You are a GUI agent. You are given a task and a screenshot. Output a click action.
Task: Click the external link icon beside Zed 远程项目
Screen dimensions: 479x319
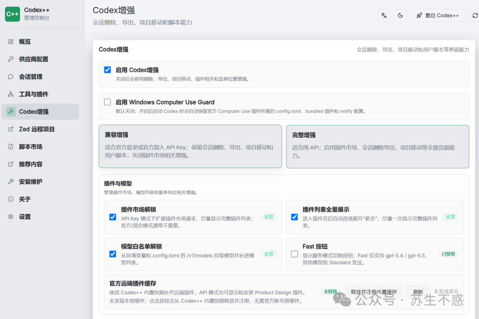click(x=11, y=129)
